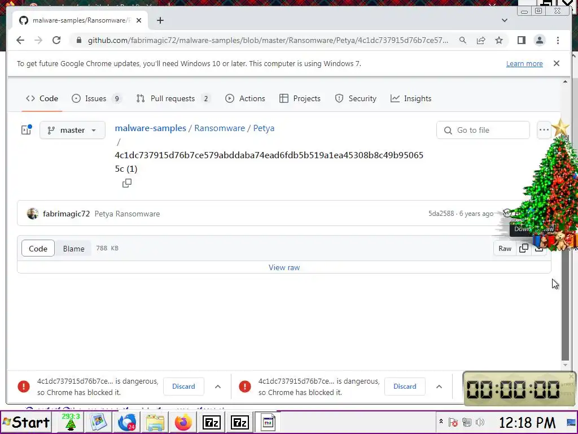Open the Chrome profile avatar

(x=539, y=40)
